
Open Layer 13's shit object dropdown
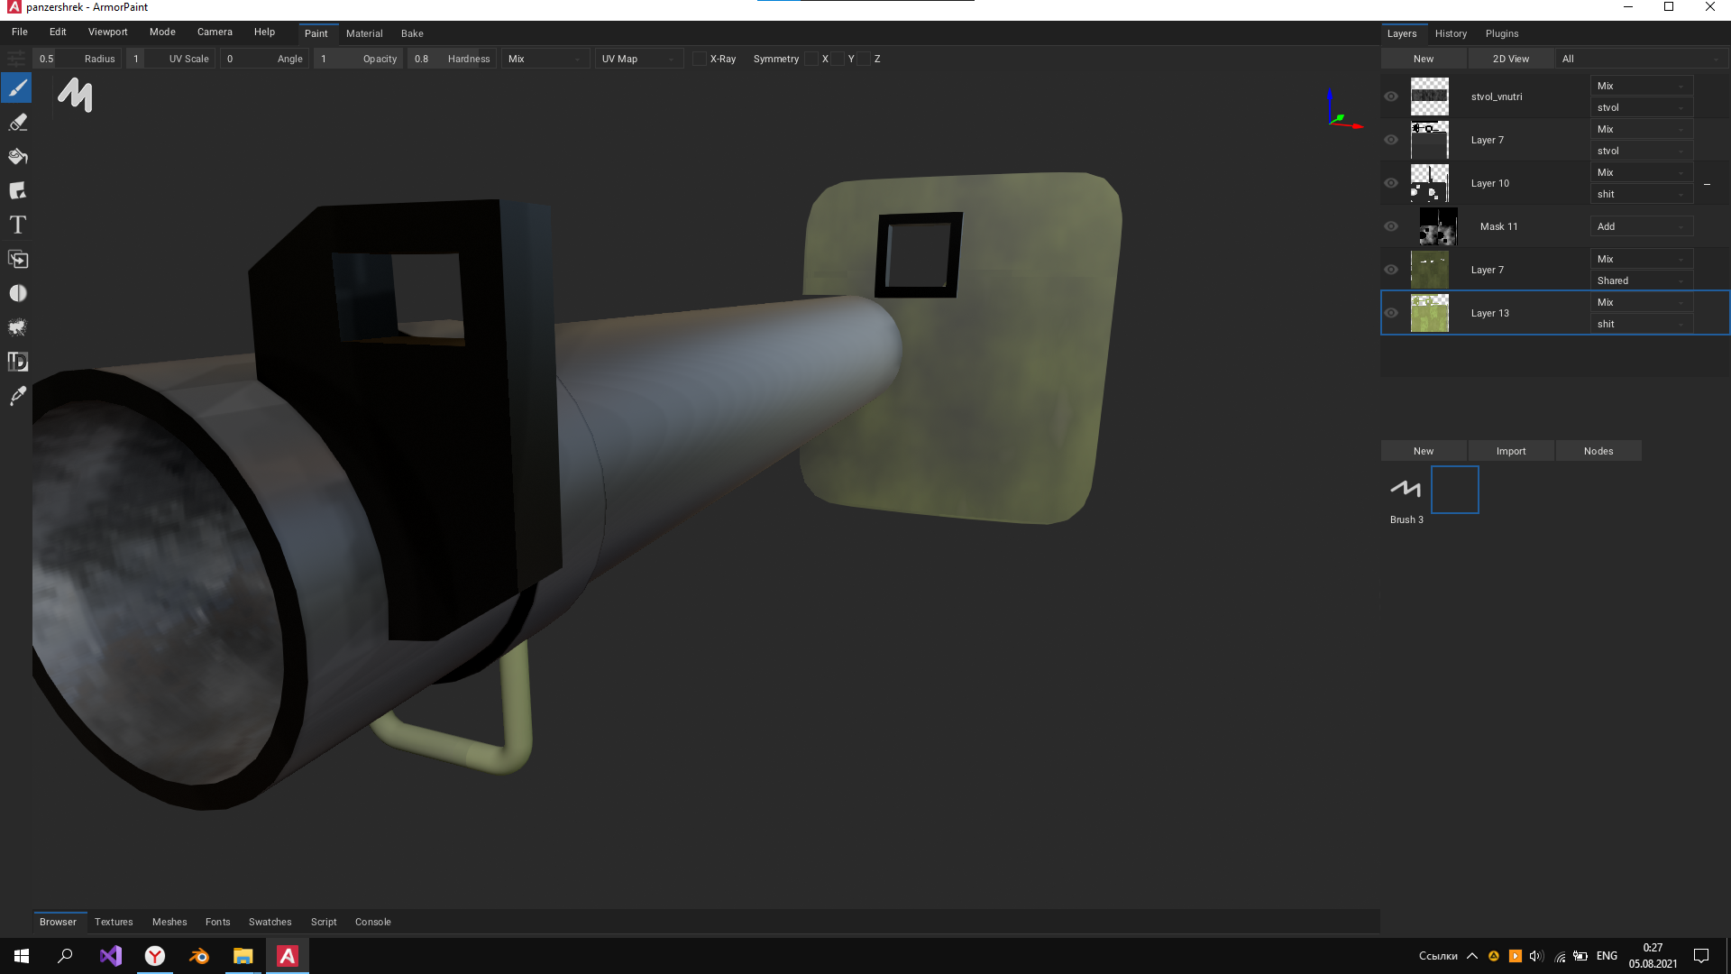click(1642, 324)
